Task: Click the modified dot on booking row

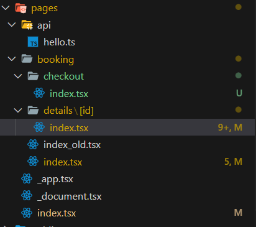Action: click(239, 58)
